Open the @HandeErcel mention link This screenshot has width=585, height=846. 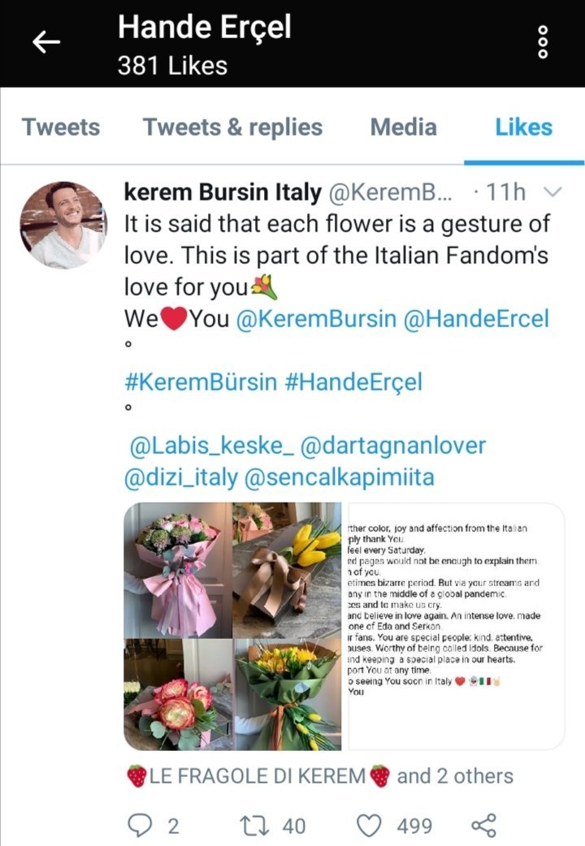pos(476,318)
